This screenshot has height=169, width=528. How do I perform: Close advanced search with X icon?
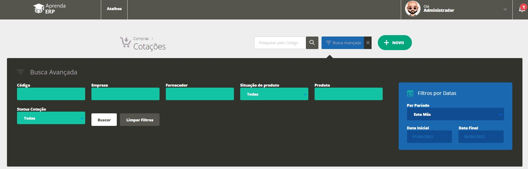point(368,43)
